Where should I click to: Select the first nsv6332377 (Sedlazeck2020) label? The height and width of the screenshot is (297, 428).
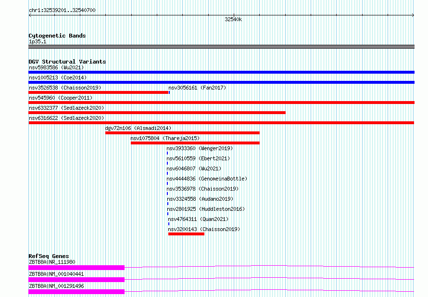(66, 108)
